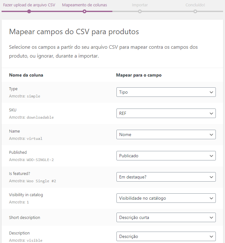Viewport: 225px width, 243px height.
Task: Expand the Descrição curta dropdown
Action: point(166,217)
